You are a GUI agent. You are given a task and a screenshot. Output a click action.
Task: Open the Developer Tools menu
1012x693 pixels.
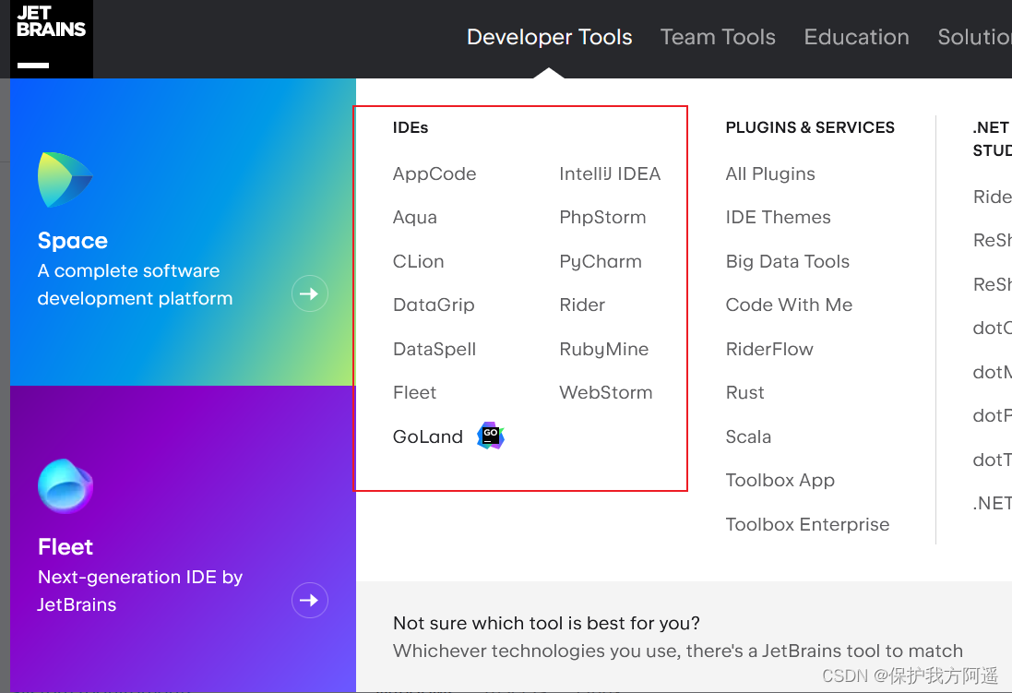pos(549,37)
